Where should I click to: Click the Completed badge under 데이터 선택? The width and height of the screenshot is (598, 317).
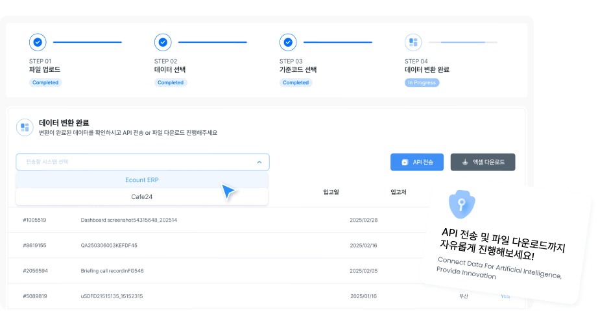171,83
